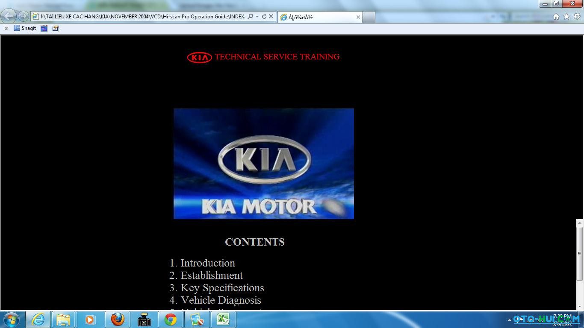Click the Snagit window capture icon

pyautogui.click(x=44, y=28)
